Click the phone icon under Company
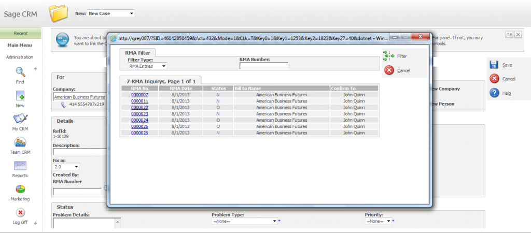Screen dimensions: 531x233 point(63,105)
